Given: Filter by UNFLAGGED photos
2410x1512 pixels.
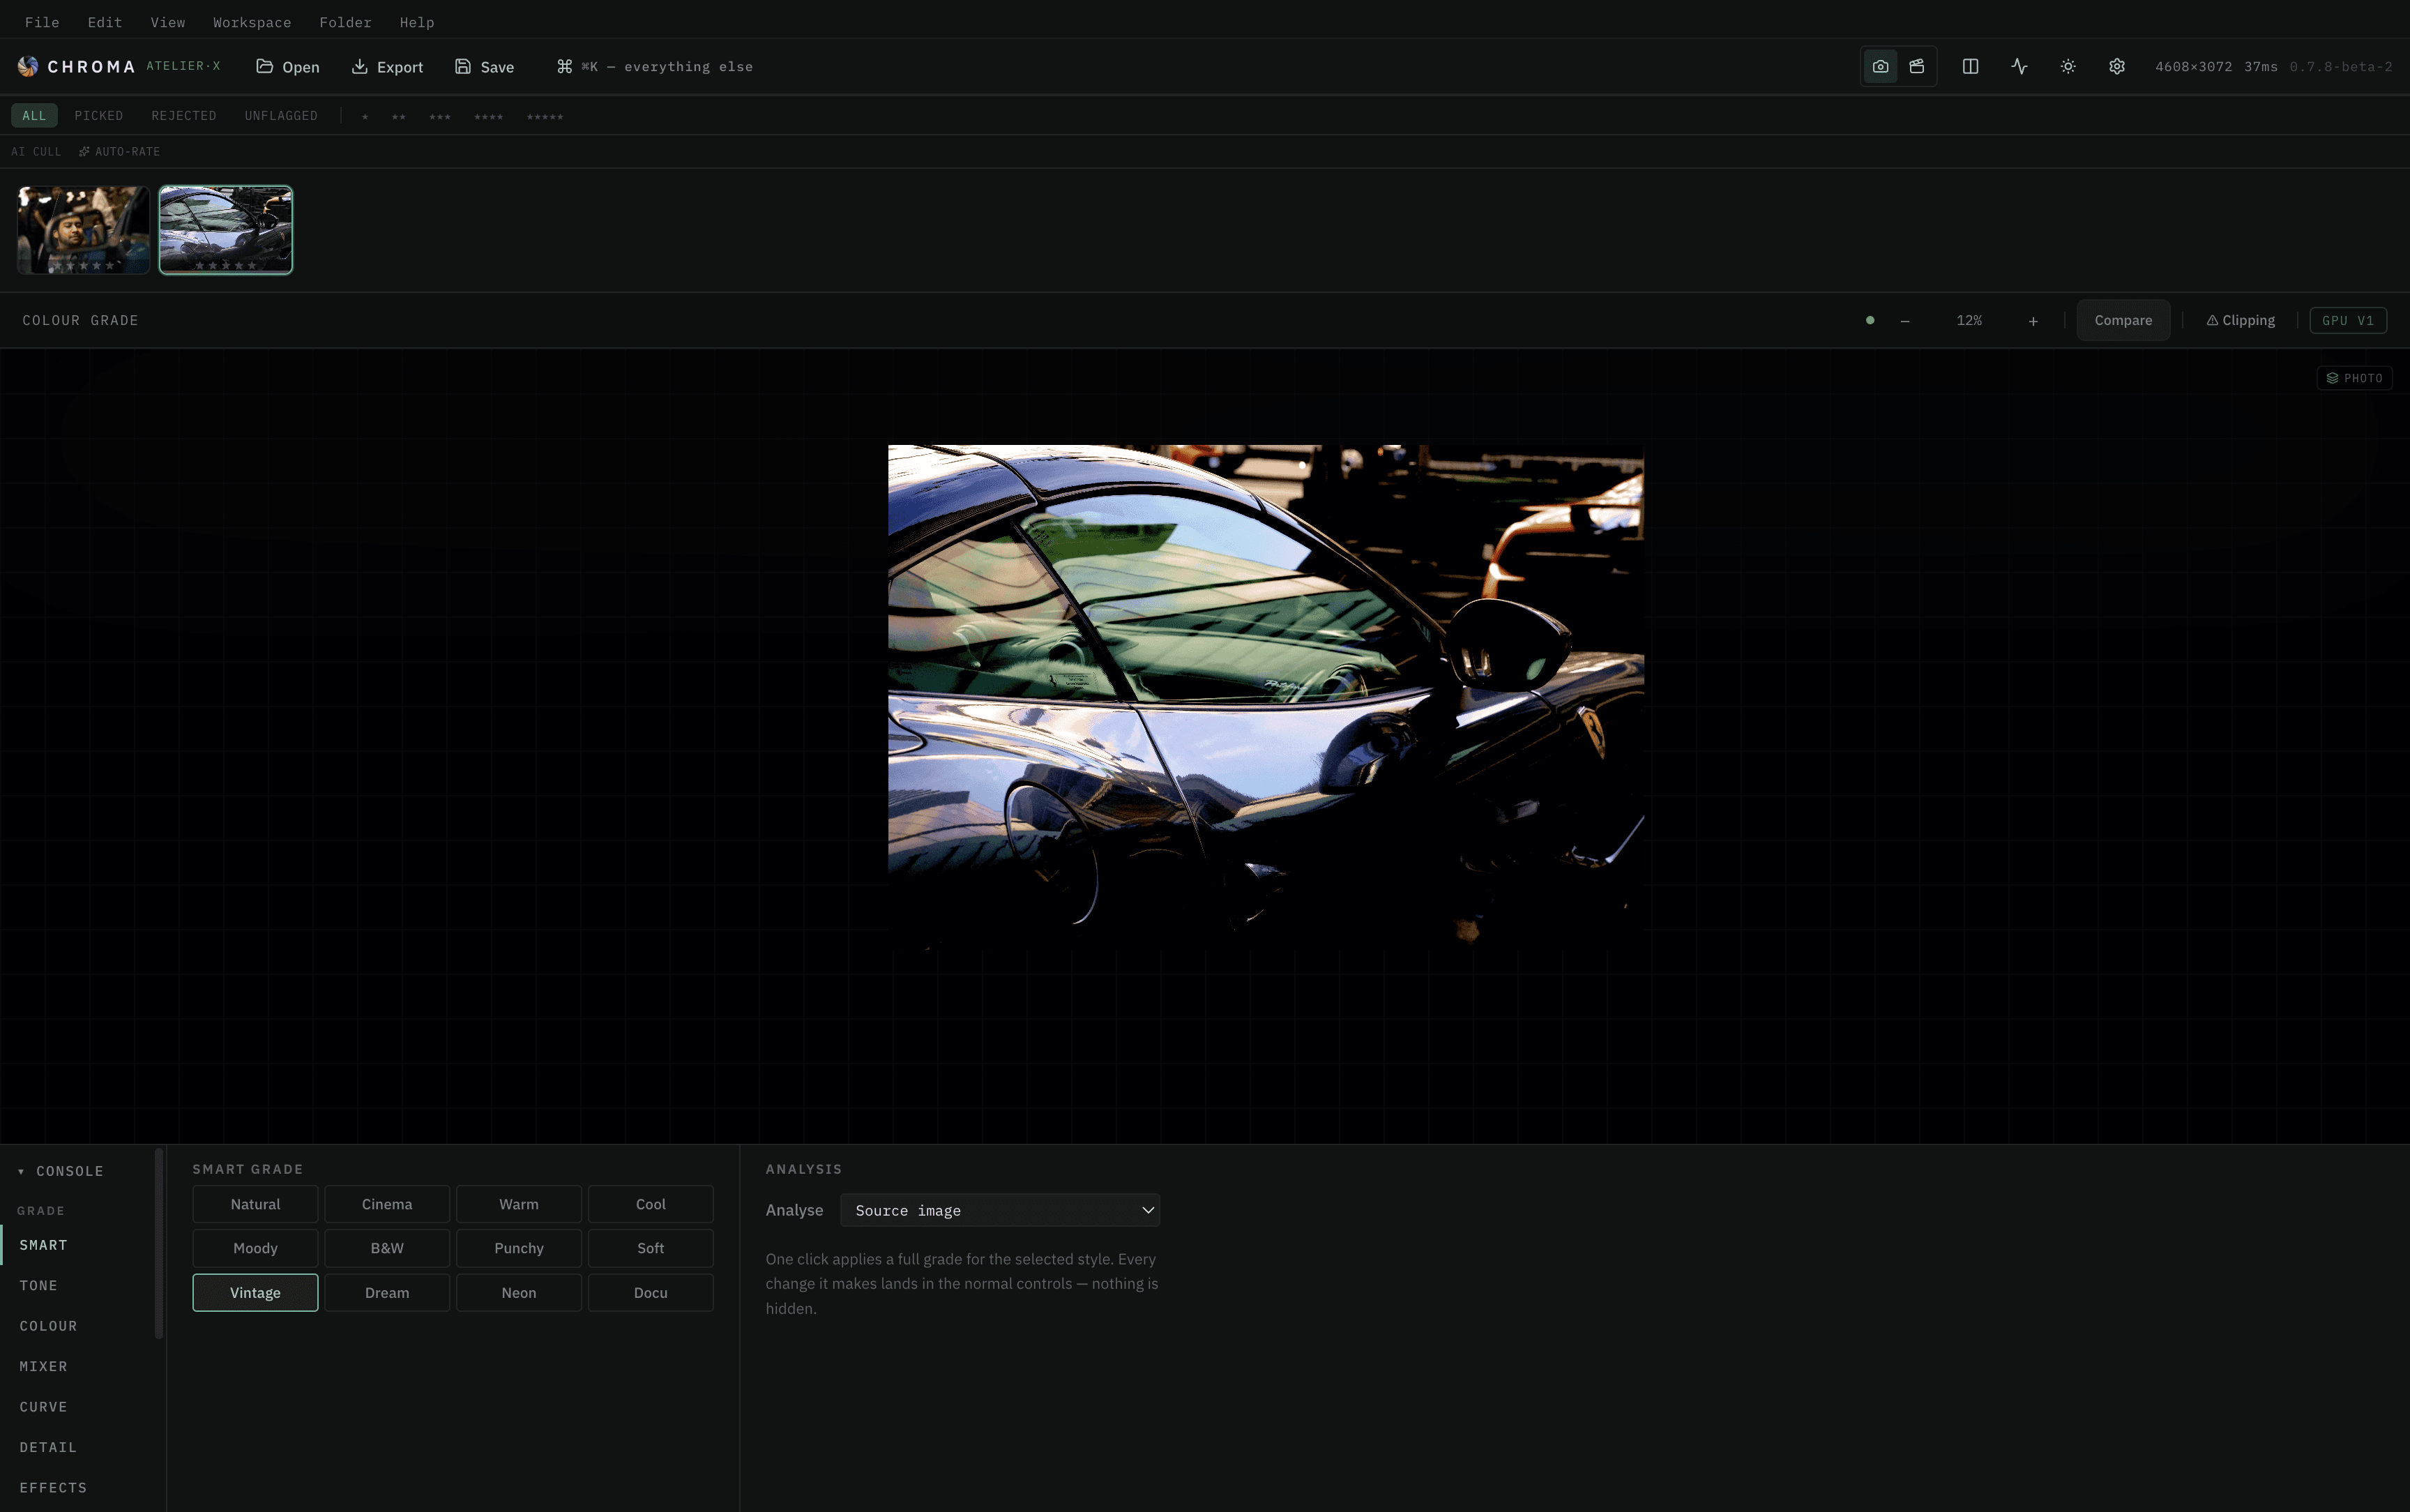Looking at the screenshot, I should pos(281,116).
